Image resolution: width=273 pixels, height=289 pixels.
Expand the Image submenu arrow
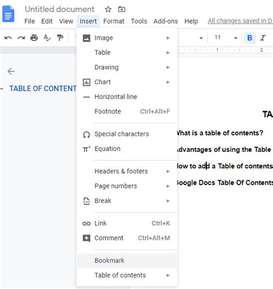(168, 38)
